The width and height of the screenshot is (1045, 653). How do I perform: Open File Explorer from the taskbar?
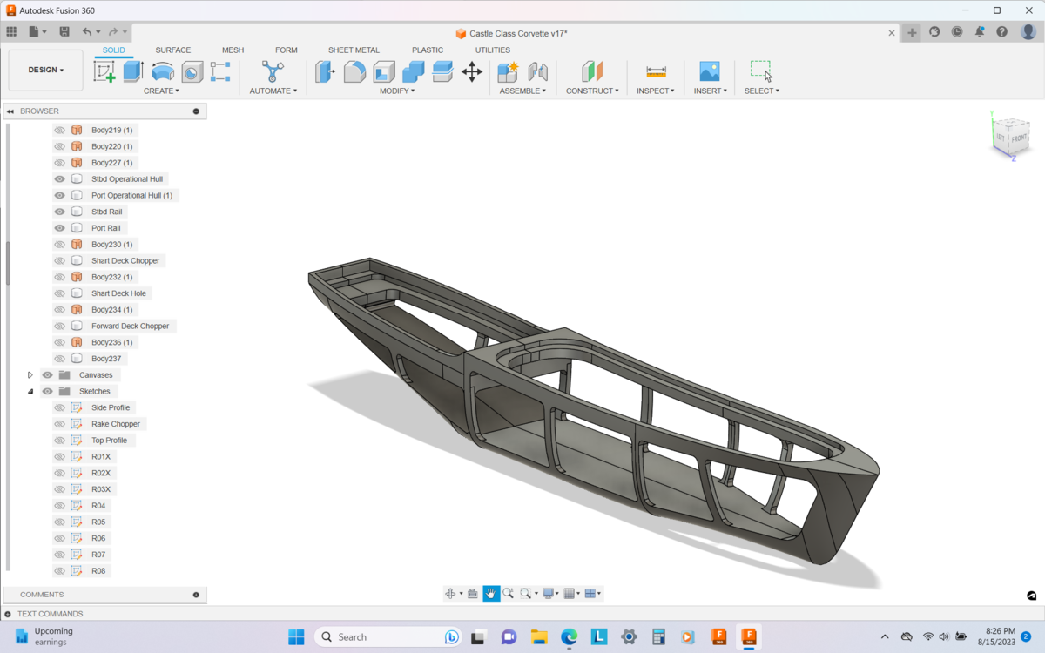(539, 637)
